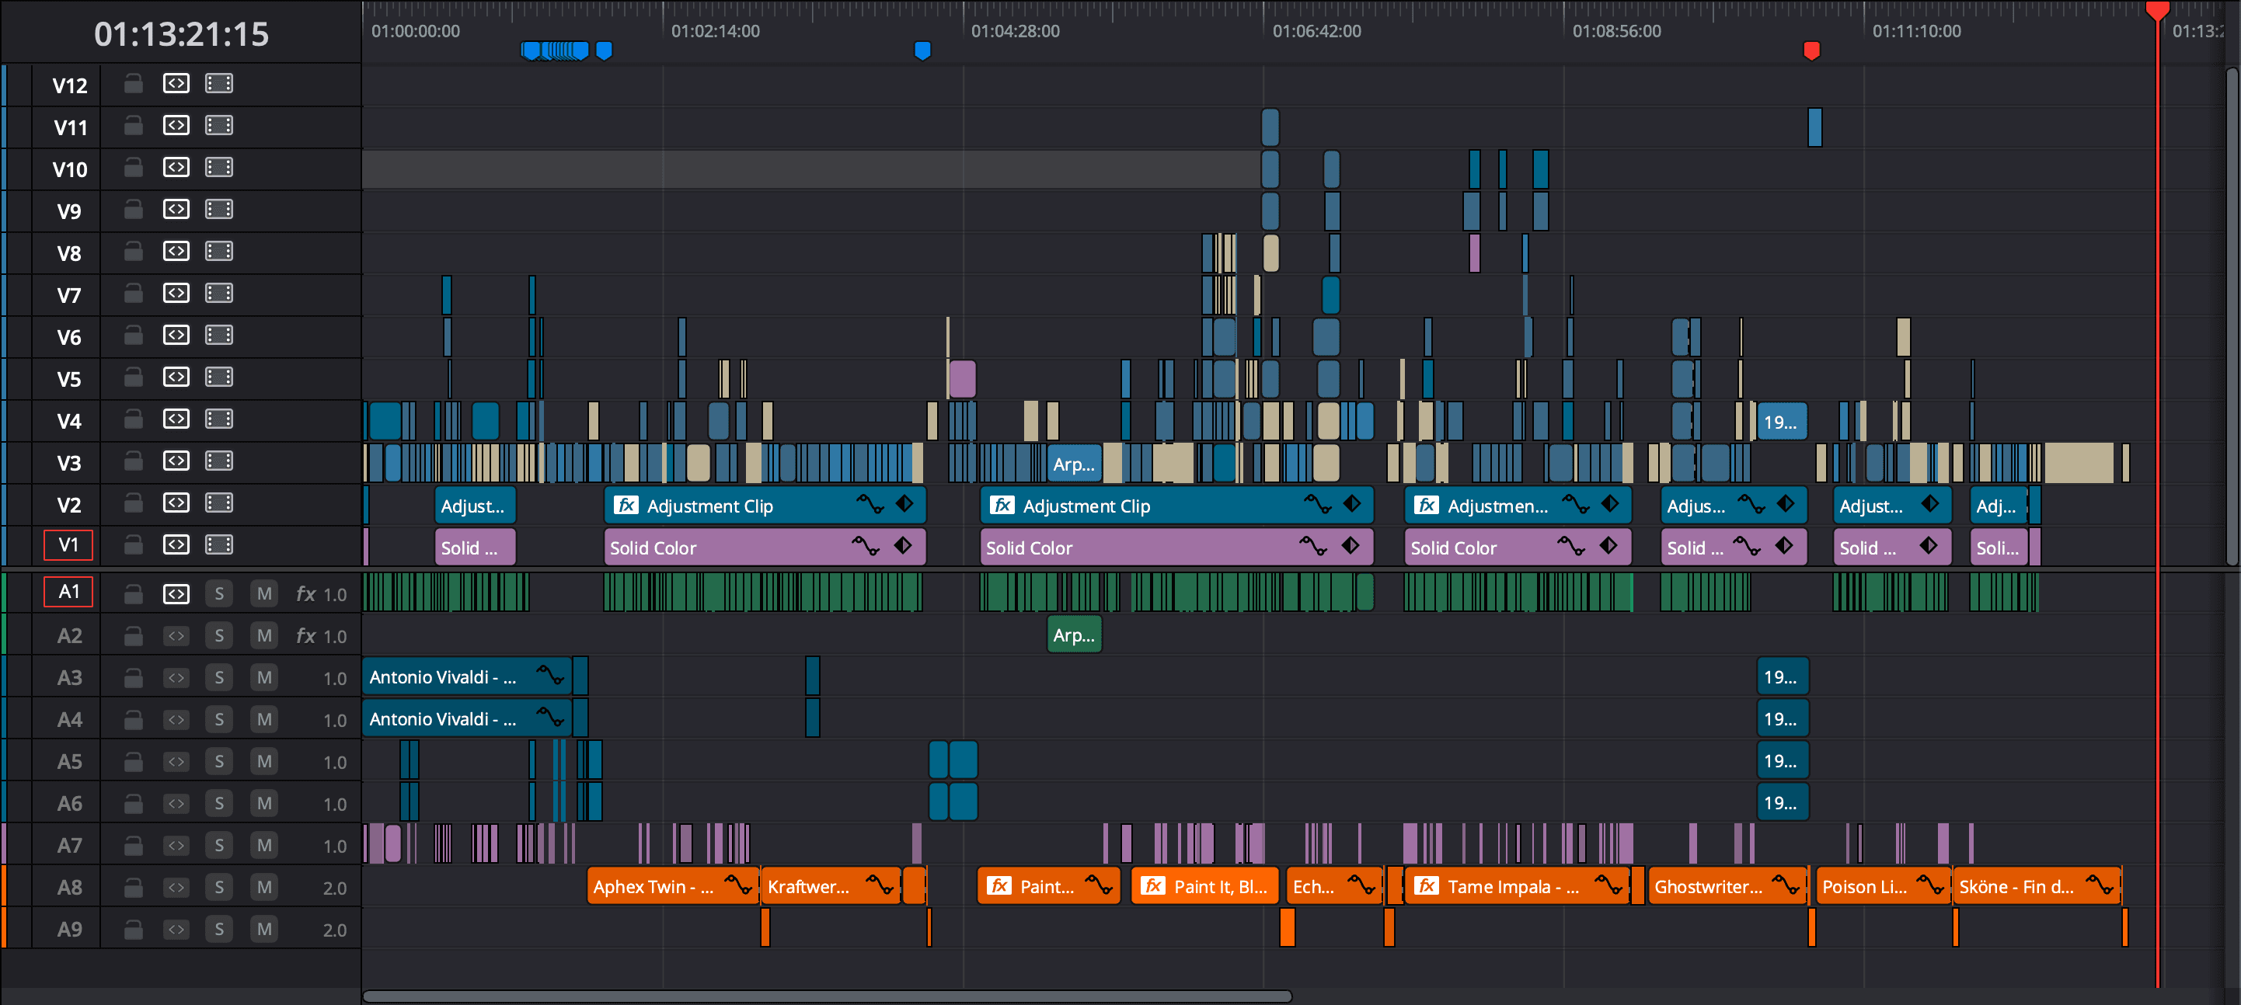Click the A9 track label
The image size is (2241, 1005).
(70, 930)
